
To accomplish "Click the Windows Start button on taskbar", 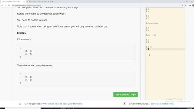I will 2,108.
